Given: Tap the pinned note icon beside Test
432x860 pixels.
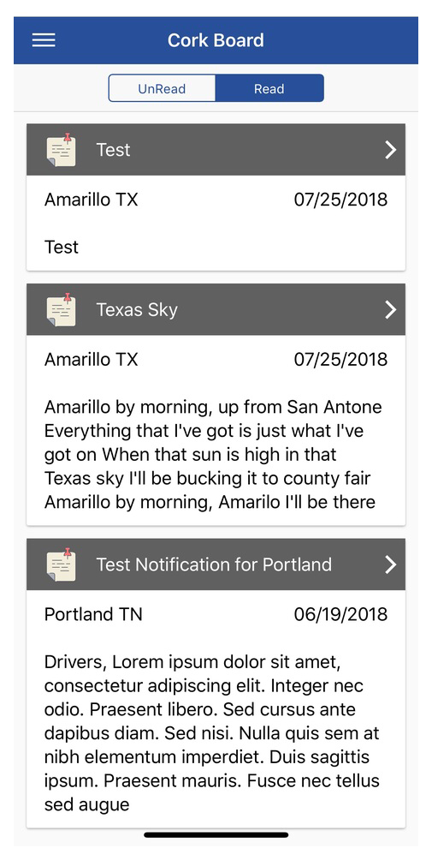Looking at the screenshot, I should pos(62,149).
